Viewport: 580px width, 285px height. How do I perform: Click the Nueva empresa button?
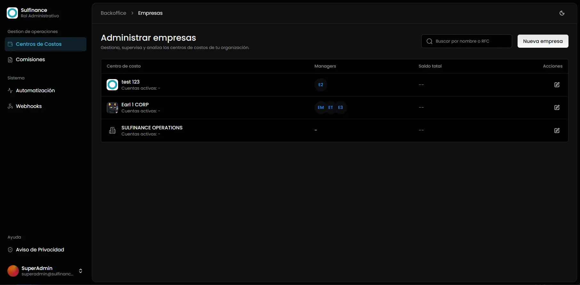[x=543, y=41]
